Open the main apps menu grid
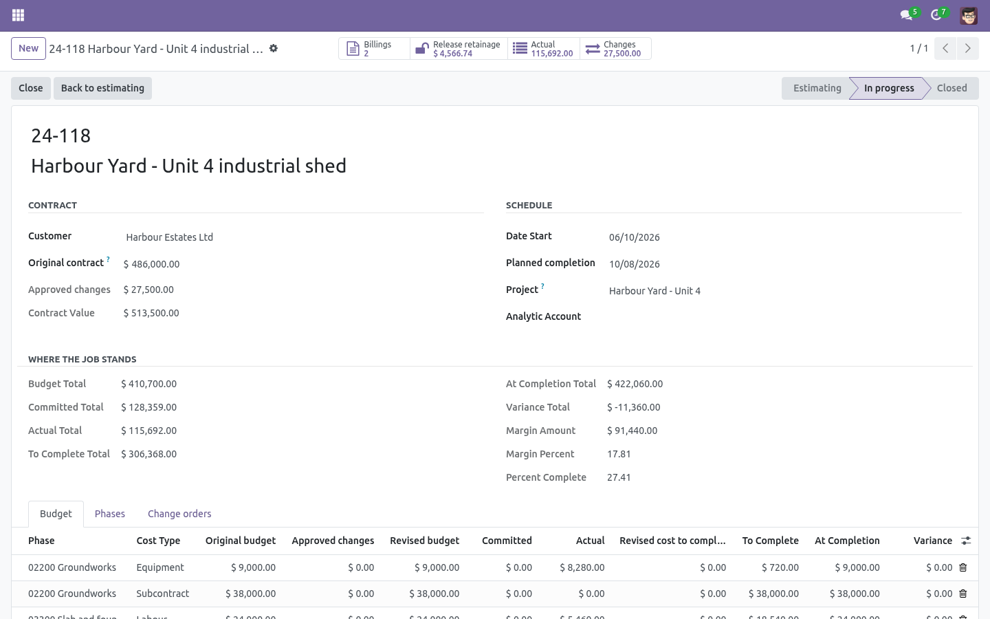 (19, 15)
